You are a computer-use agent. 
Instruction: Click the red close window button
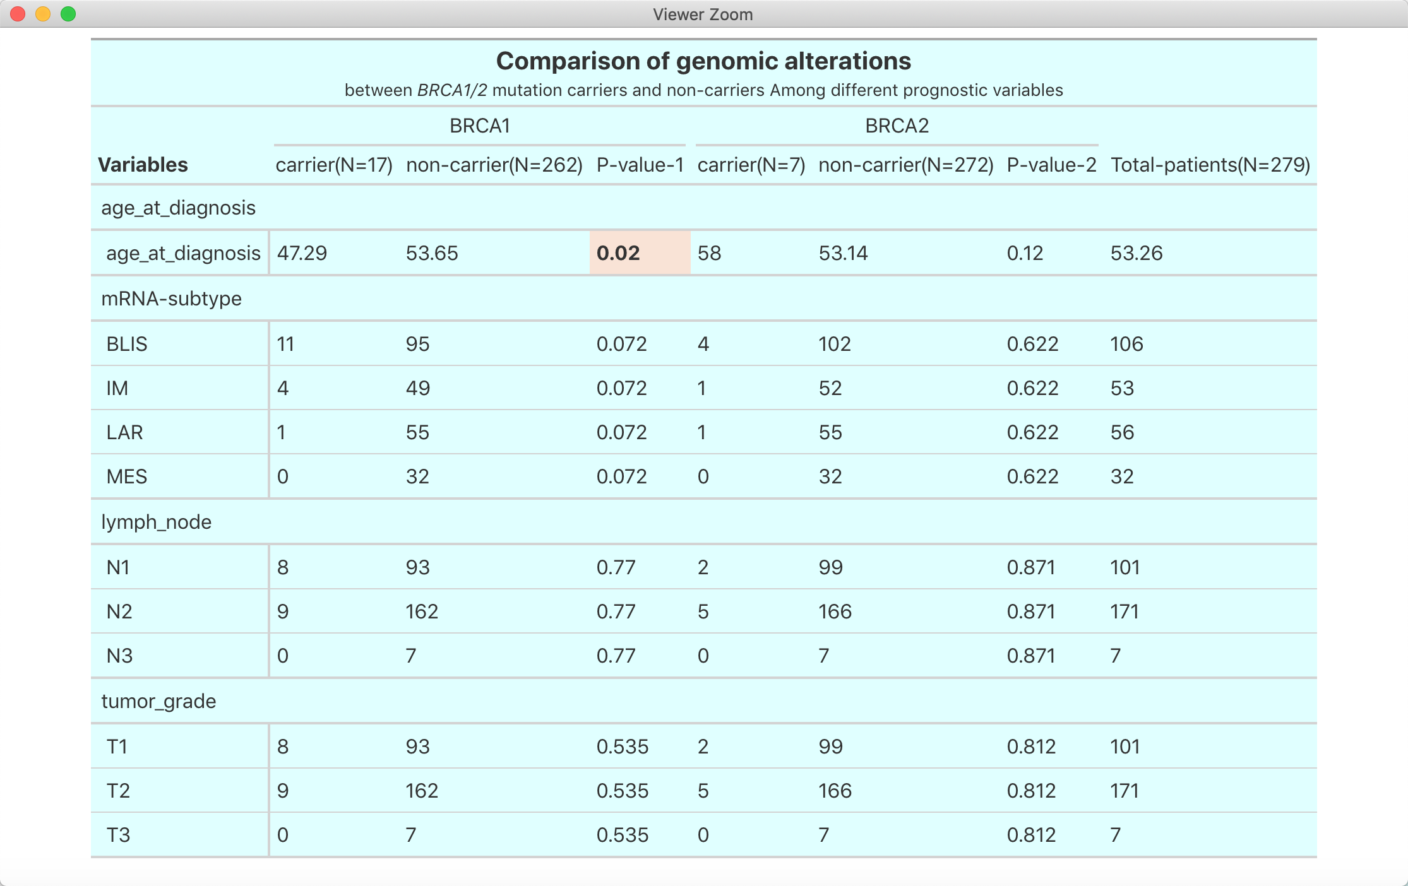click(x=18, y=14)
